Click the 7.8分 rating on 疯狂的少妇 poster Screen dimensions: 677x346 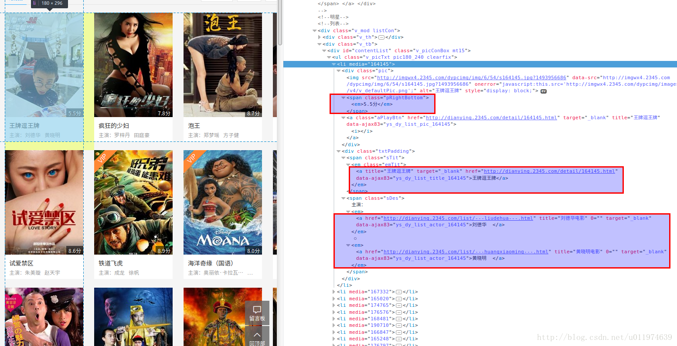point(164,113)
